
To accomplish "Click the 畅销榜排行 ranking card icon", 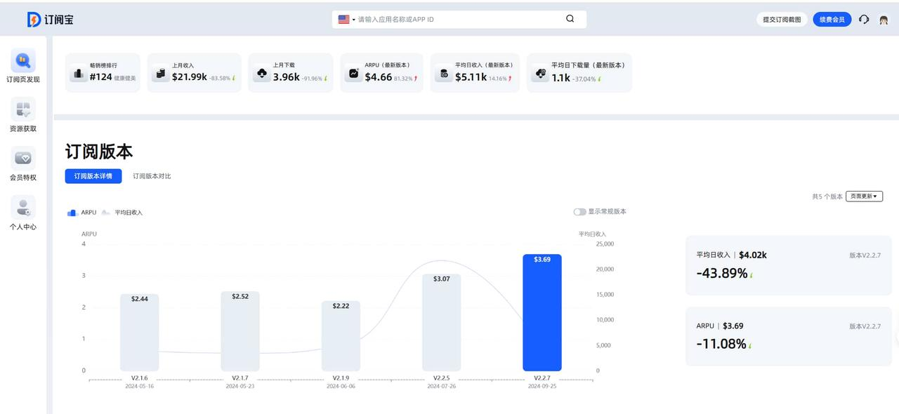I will [78, 73].
